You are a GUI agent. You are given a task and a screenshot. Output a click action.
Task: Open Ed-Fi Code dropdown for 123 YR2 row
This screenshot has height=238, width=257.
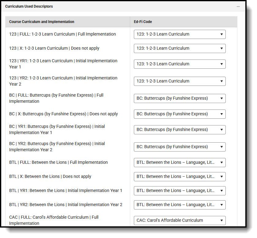pos(180,81)
